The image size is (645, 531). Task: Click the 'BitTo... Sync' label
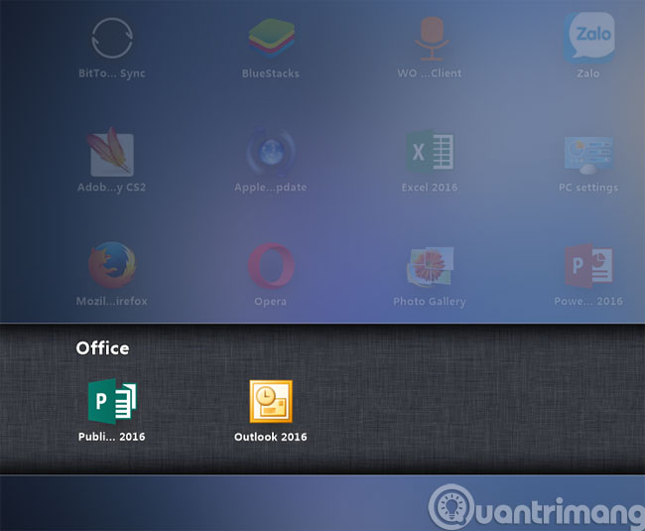click(x=112, y=73)
